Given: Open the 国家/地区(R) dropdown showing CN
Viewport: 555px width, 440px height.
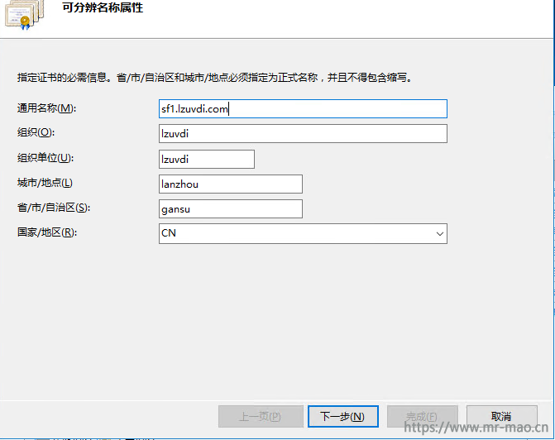Looking at the screenshot, I should [x=303, y=233].
